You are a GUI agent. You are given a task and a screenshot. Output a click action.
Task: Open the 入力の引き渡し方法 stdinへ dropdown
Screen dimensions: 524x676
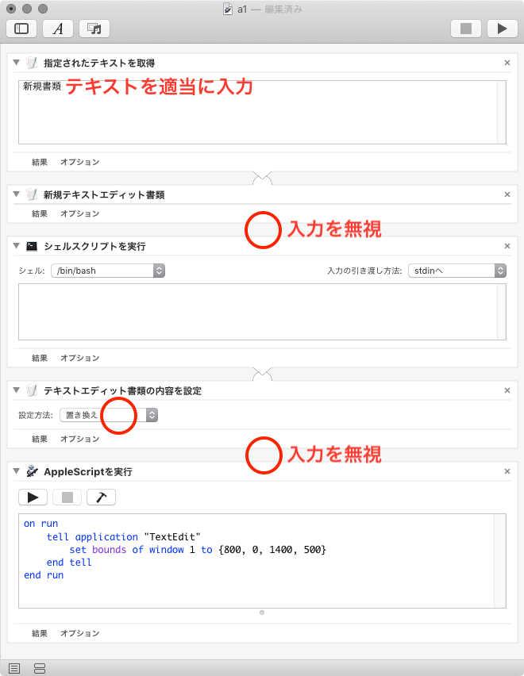[457, 271]
